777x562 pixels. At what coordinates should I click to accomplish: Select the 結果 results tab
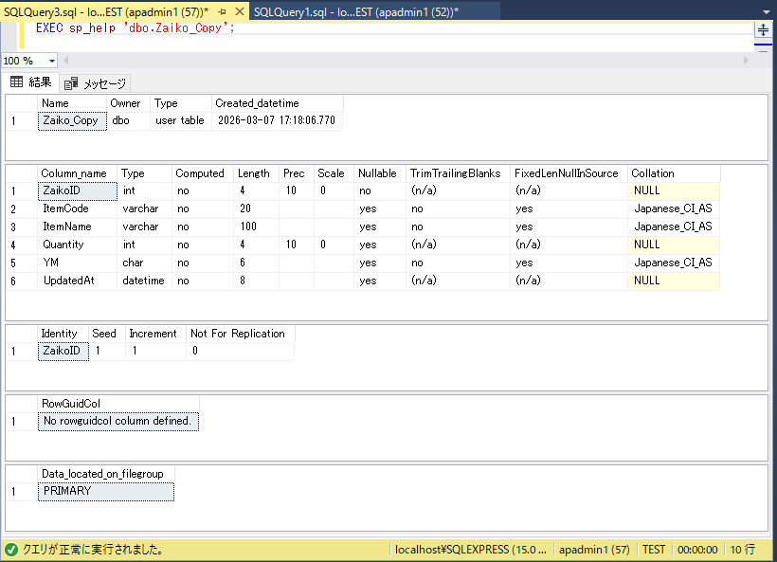click(x=30, y=82)
